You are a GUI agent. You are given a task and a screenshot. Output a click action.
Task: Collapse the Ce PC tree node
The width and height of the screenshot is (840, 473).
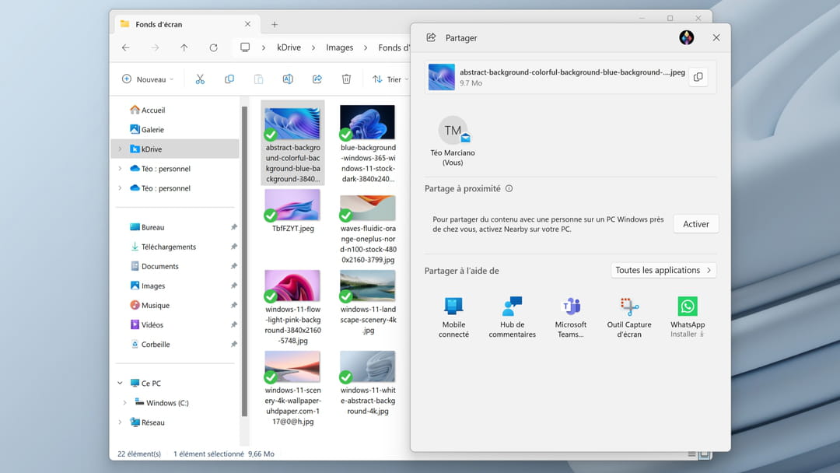click(120, 383)
